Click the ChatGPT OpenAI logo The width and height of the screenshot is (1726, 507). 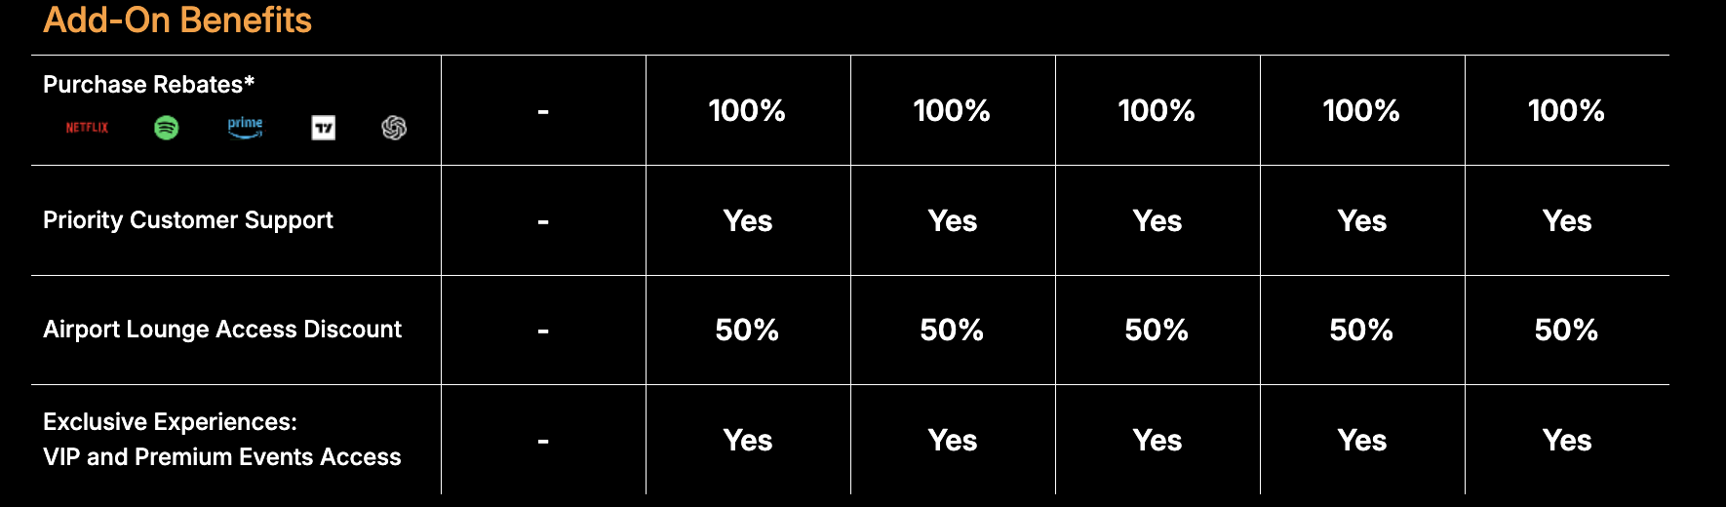[394, 128]
